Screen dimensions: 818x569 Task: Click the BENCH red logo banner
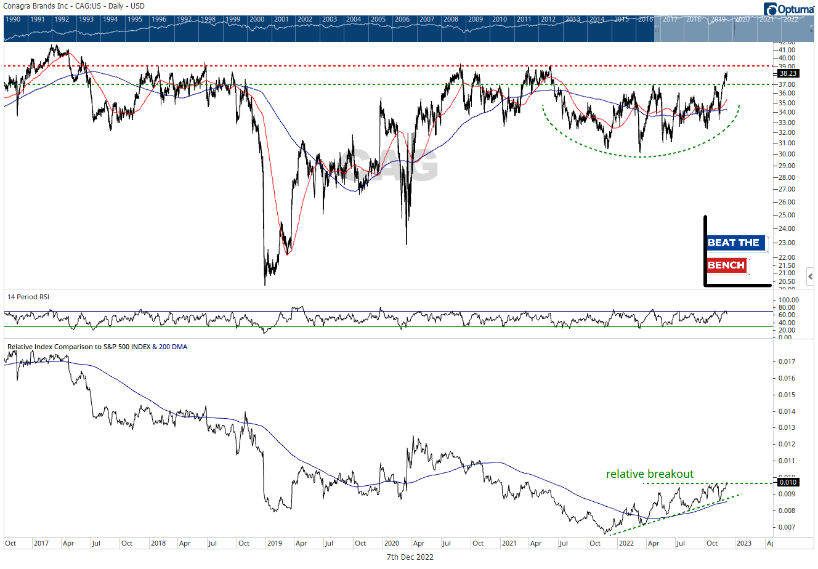pos(727,265)
